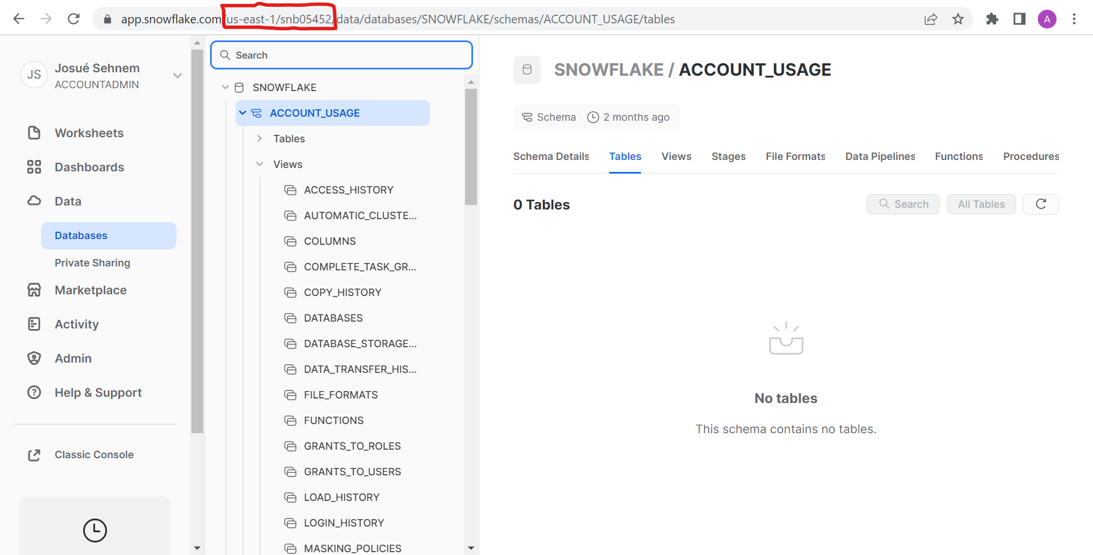Click the Classic Console external link icon
The width and height of the screenshot is (1093, 555).
(34, 455)
